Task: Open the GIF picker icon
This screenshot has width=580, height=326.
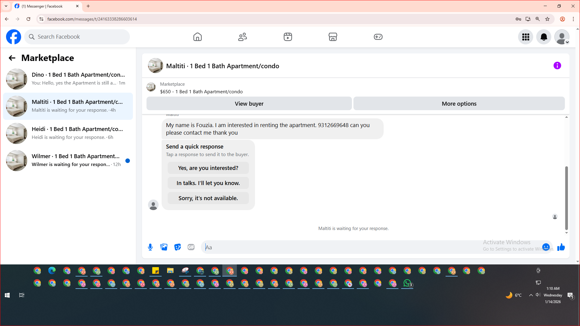Action: [x=191, y=247]
